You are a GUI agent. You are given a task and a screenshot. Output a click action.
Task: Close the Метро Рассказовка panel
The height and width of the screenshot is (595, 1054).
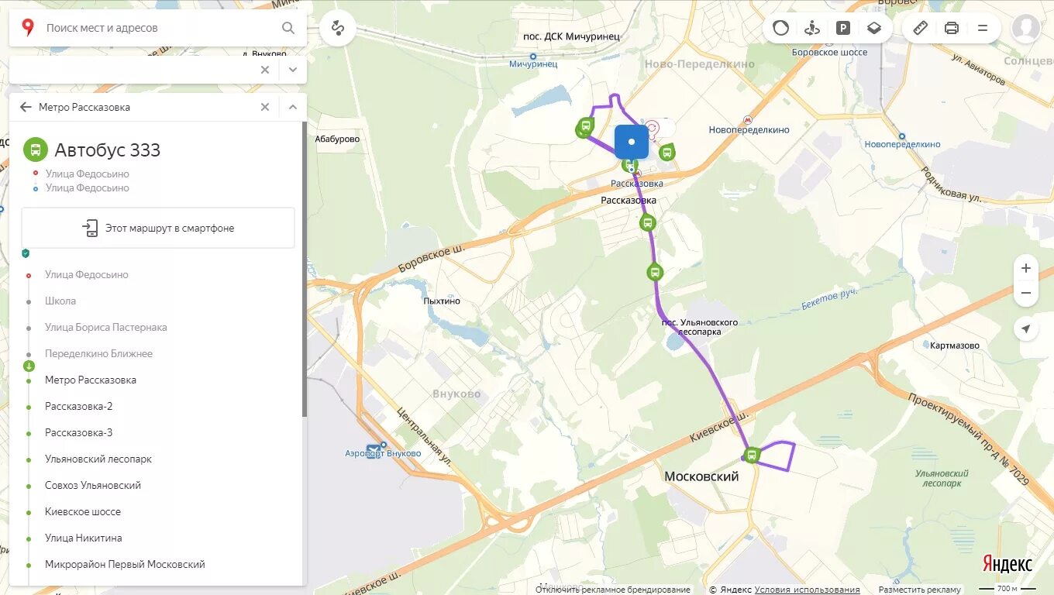tap(265, 107)
